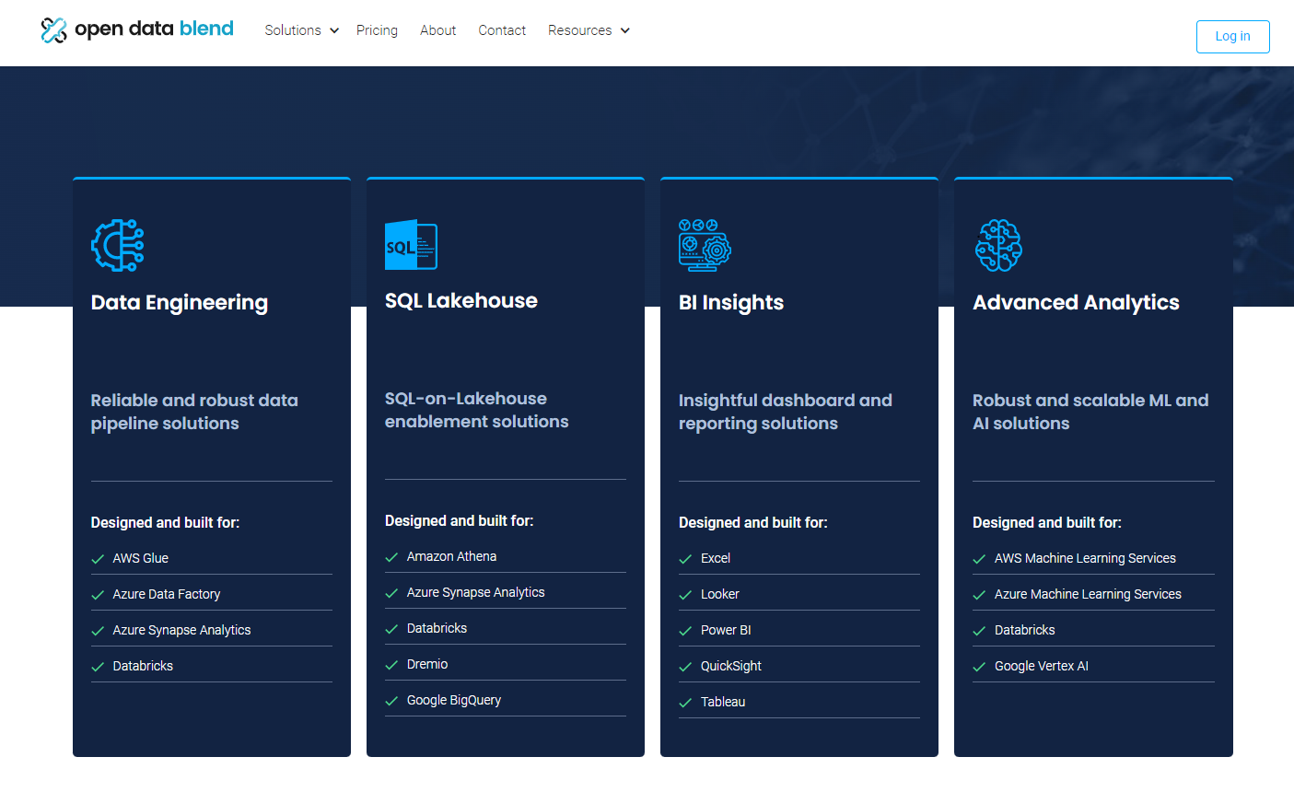1294x792 pixels.
Task: Click the Data Engineering gear circuit icon
Action: (x=118, y=245)
